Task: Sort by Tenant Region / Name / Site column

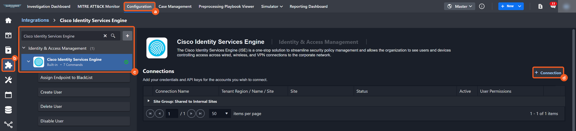Action: coord(247,91)
